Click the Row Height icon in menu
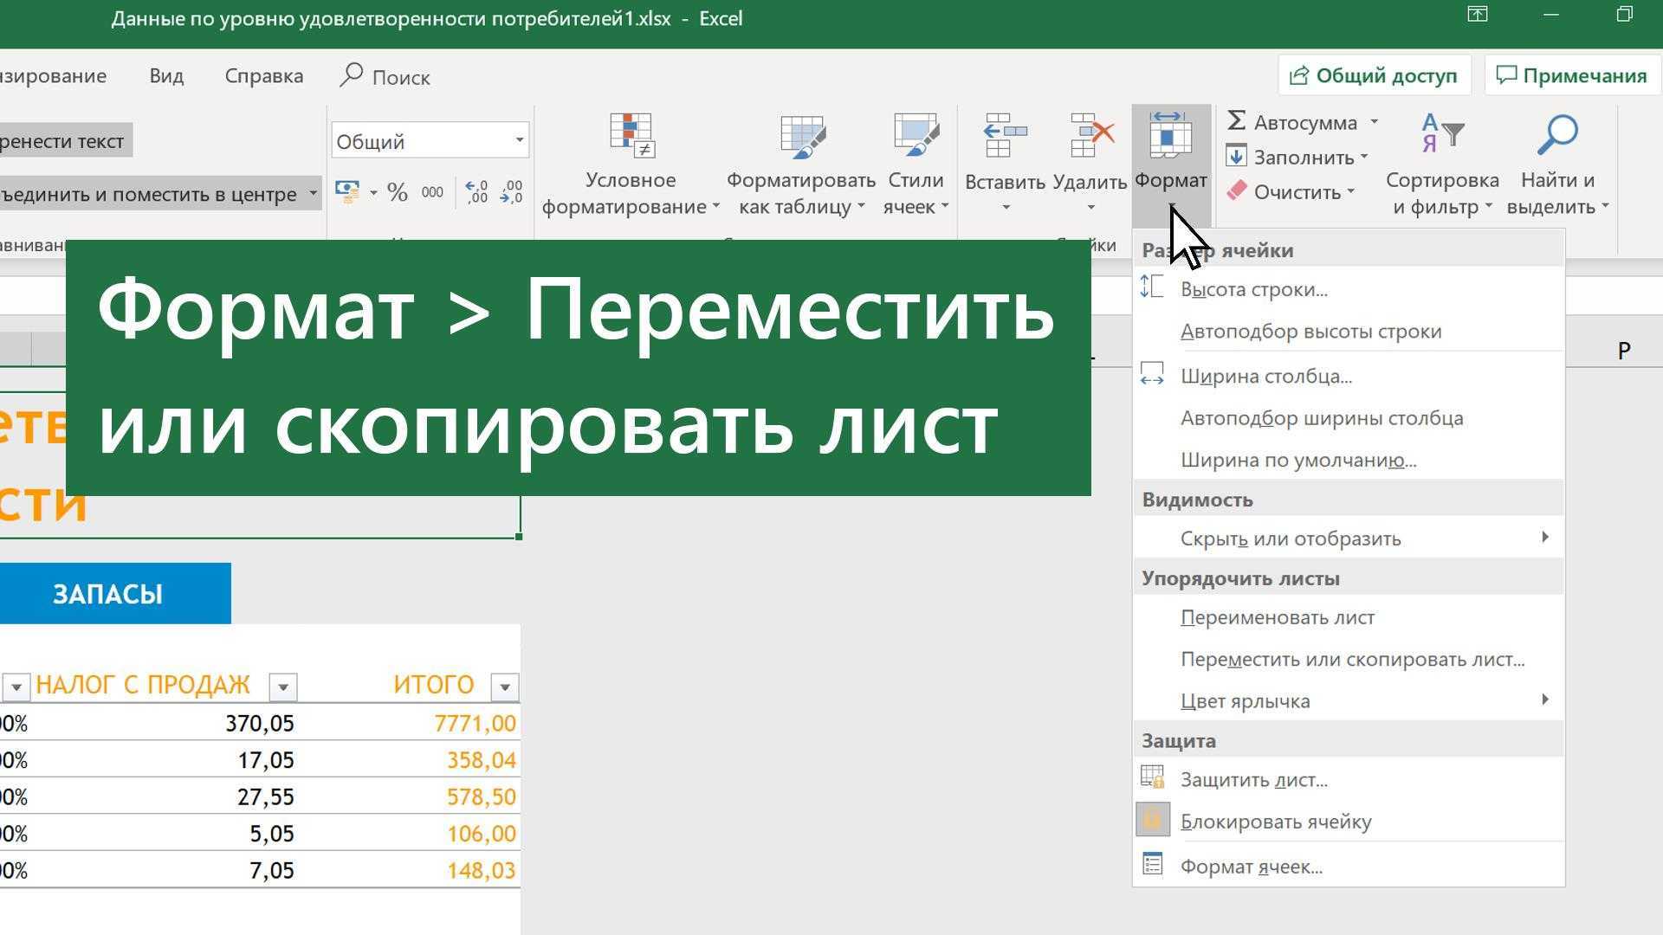 click(x=1152, y=287)
